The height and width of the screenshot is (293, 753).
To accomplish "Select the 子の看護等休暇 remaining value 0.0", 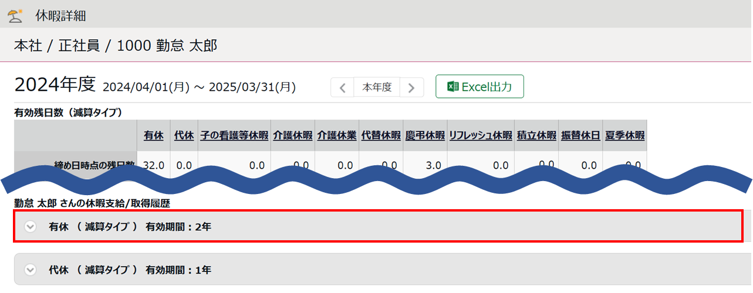I will [x=257, y=165].
